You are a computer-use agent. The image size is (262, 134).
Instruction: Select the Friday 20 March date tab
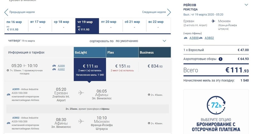tap(111, 25)
